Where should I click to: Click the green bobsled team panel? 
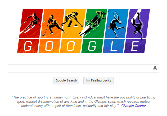95,24
